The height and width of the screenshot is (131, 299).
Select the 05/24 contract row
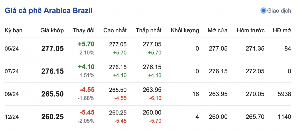(x=12, y=49)
